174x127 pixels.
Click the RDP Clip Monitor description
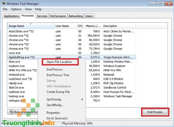(114, 83)
